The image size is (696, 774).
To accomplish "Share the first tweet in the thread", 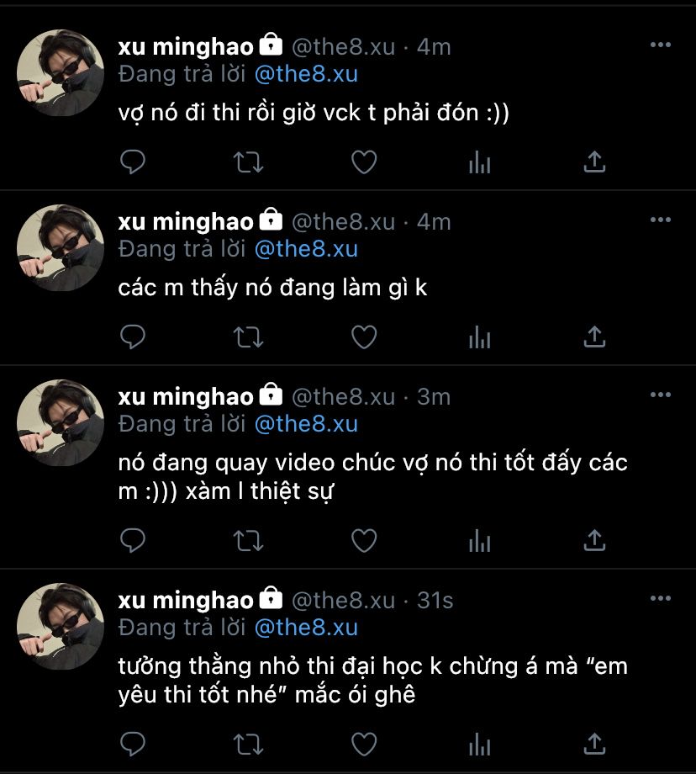I will [594, 162].
